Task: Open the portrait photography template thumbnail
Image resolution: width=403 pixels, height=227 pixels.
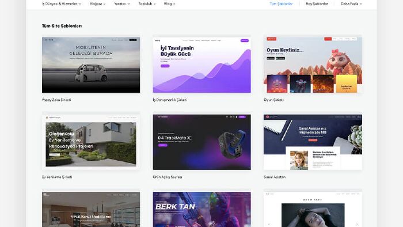Action: coord(313,209)
